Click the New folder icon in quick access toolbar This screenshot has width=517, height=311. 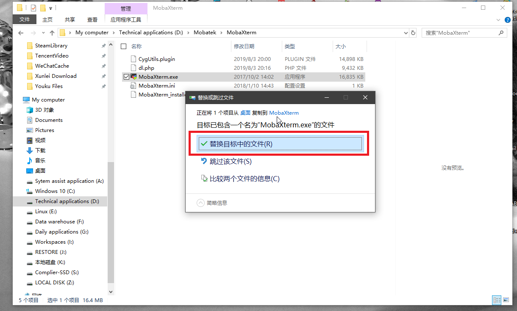point(43,8)
